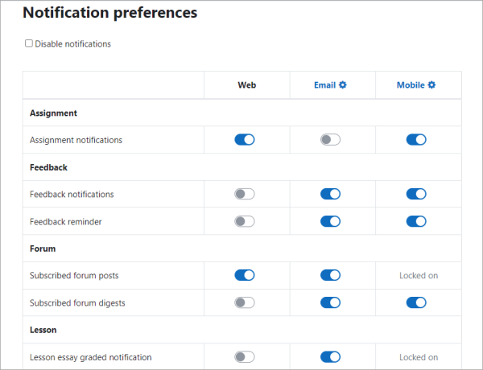Check the Disable notifications checkbox

click(29, 43)
